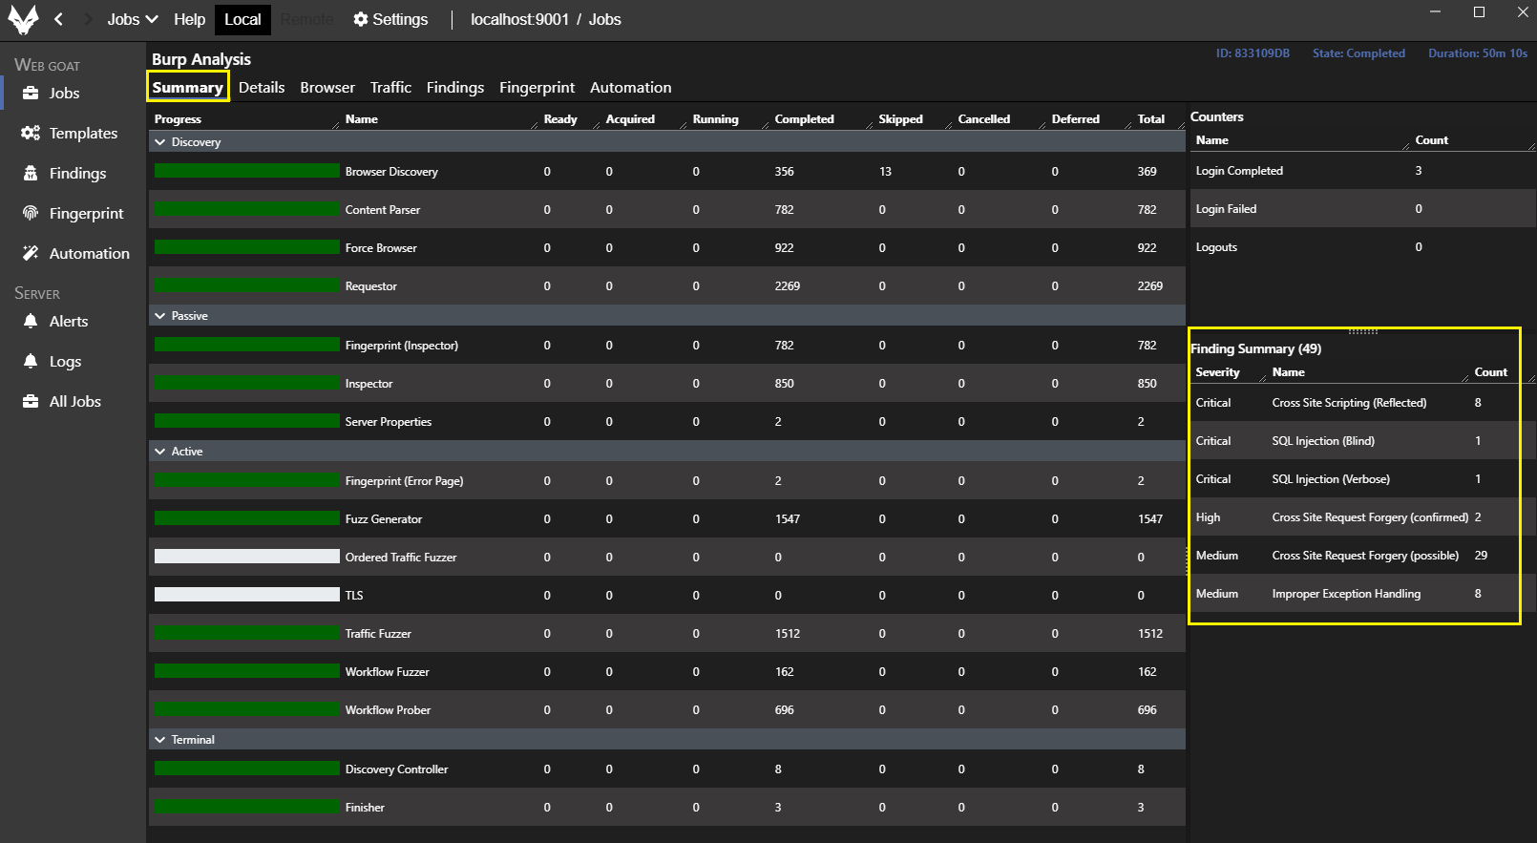
Task: Select the Workflow Prober row
Action: coord(666,710)
